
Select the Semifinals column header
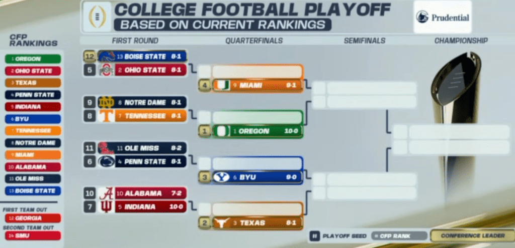pyautogui.click(x=365, y=41)
